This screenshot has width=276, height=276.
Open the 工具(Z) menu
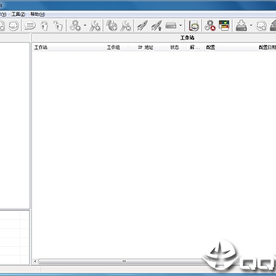coord(18,15)
